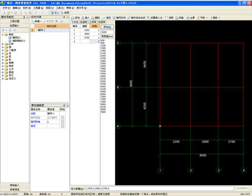Select the 辅助轴线(0) tree item
The height and width of the screenshot is (196, 252).
coord(17,41)
